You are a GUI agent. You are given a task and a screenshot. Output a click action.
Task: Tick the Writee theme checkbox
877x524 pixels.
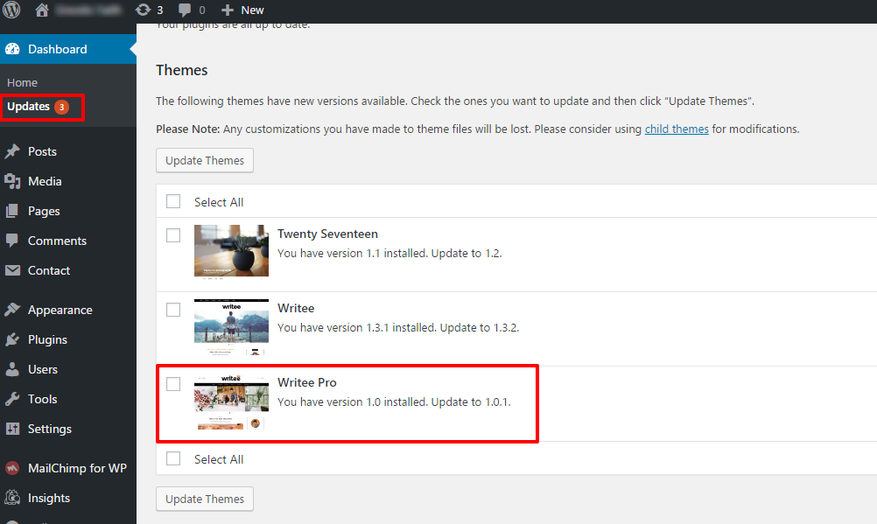[173, 310]
